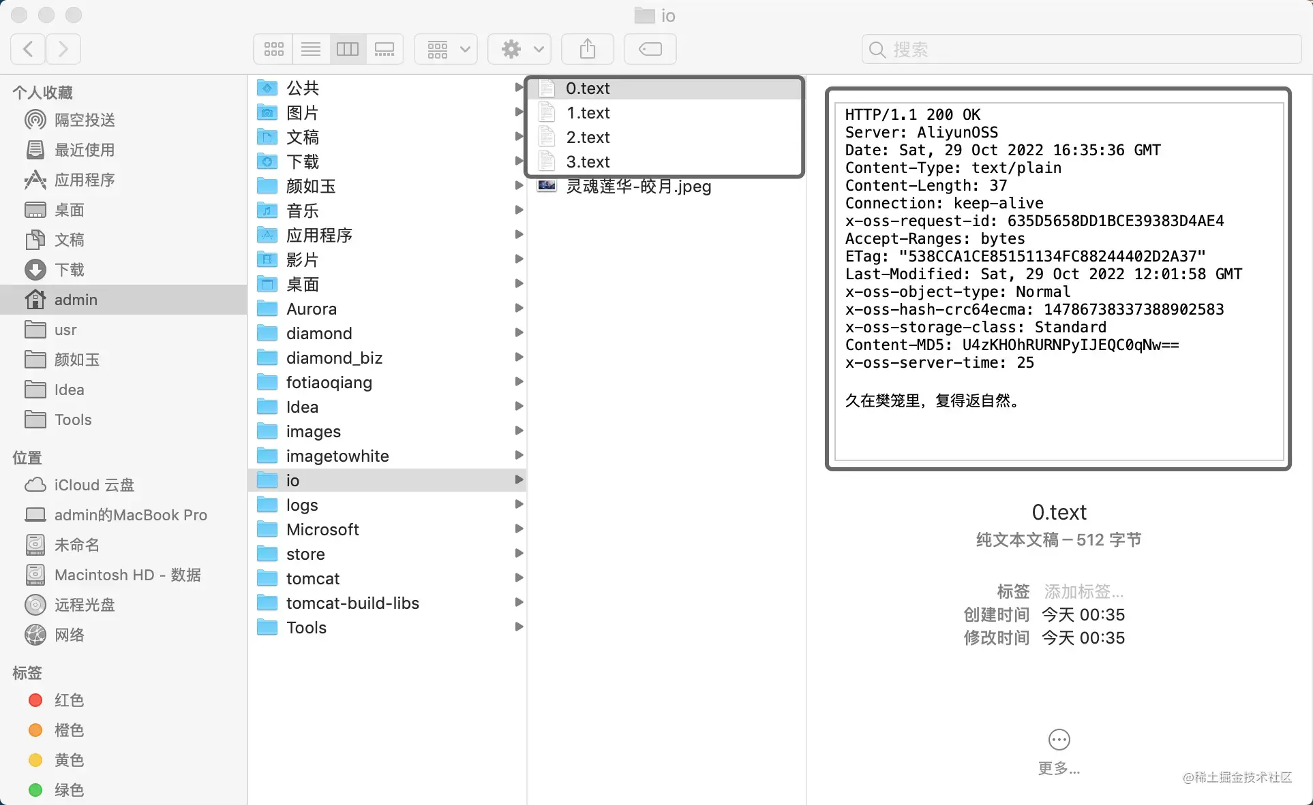Open the grouping options dropdown
The height and width of the screenshot is (805, 1313).
[x=444, y=48]
